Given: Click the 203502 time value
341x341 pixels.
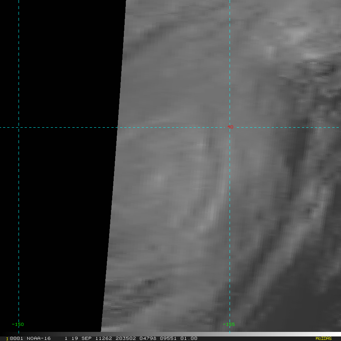Looking at the screenshot, I should [126, 338].
